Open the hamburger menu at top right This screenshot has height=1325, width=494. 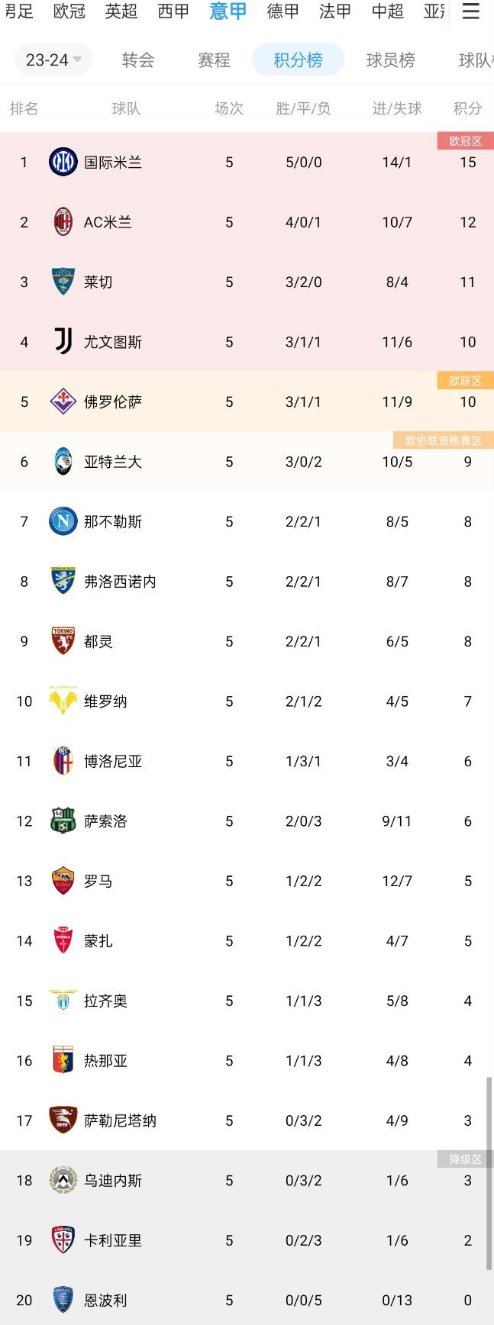click(x=472, y=11)
